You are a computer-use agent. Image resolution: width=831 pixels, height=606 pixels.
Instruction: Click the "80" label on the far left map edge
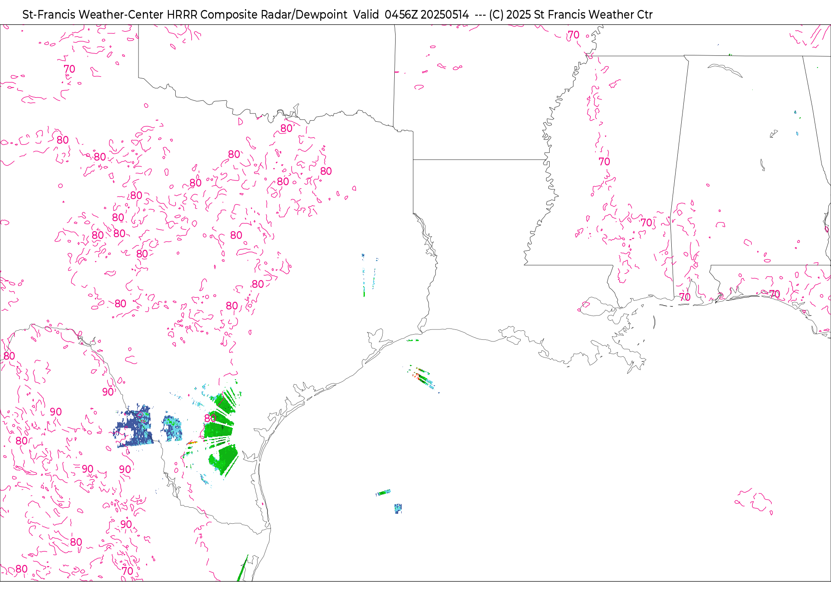pyautogui.click(x=9, y=356)
